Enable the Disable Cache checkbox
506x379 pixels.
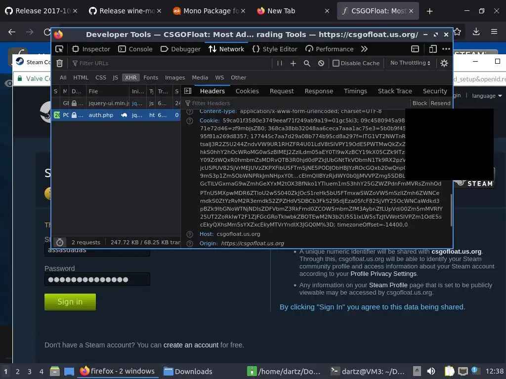coord(336,63)
